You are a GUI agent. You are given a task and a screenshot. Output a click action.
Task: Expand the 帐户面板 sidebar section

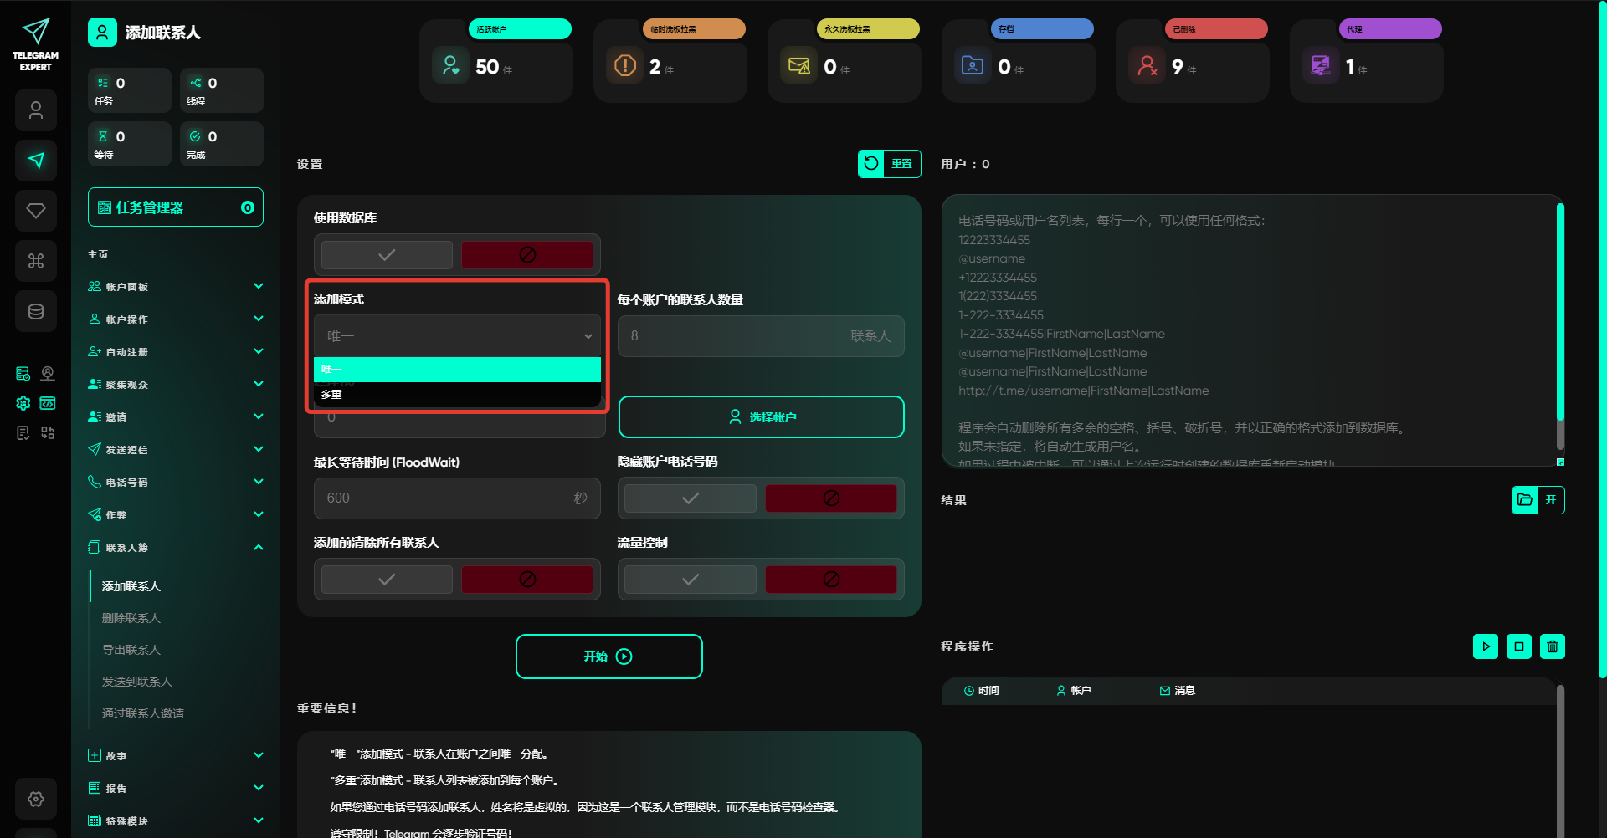175,287
